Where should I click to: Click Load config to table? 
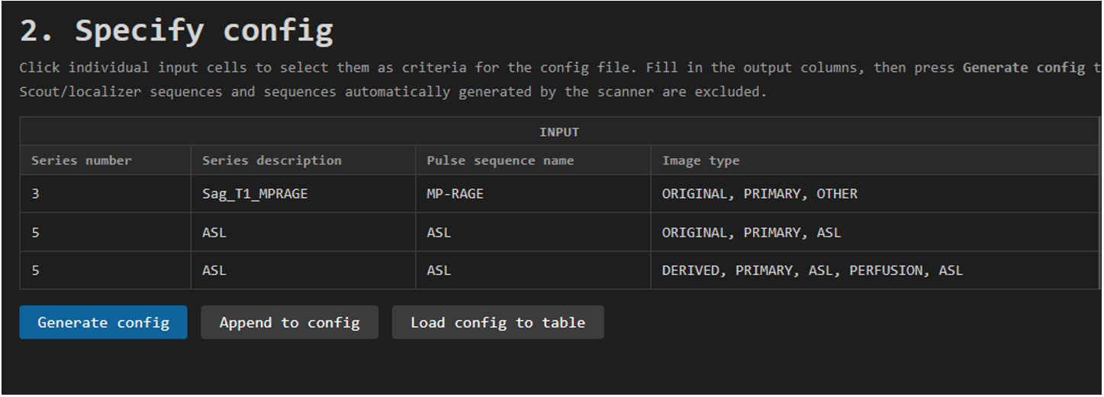click(x=497, y=322)
